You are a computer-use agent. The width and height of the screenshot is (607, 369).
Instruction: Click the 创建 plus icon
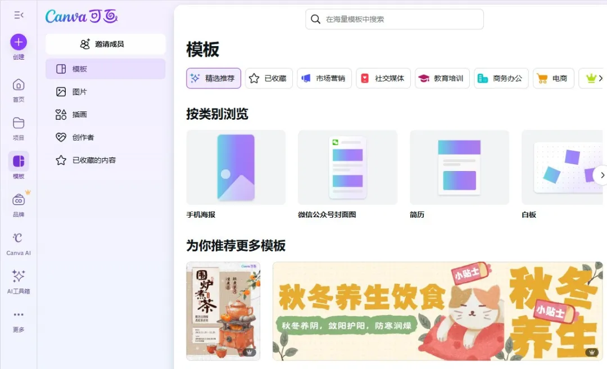[18, 43]
